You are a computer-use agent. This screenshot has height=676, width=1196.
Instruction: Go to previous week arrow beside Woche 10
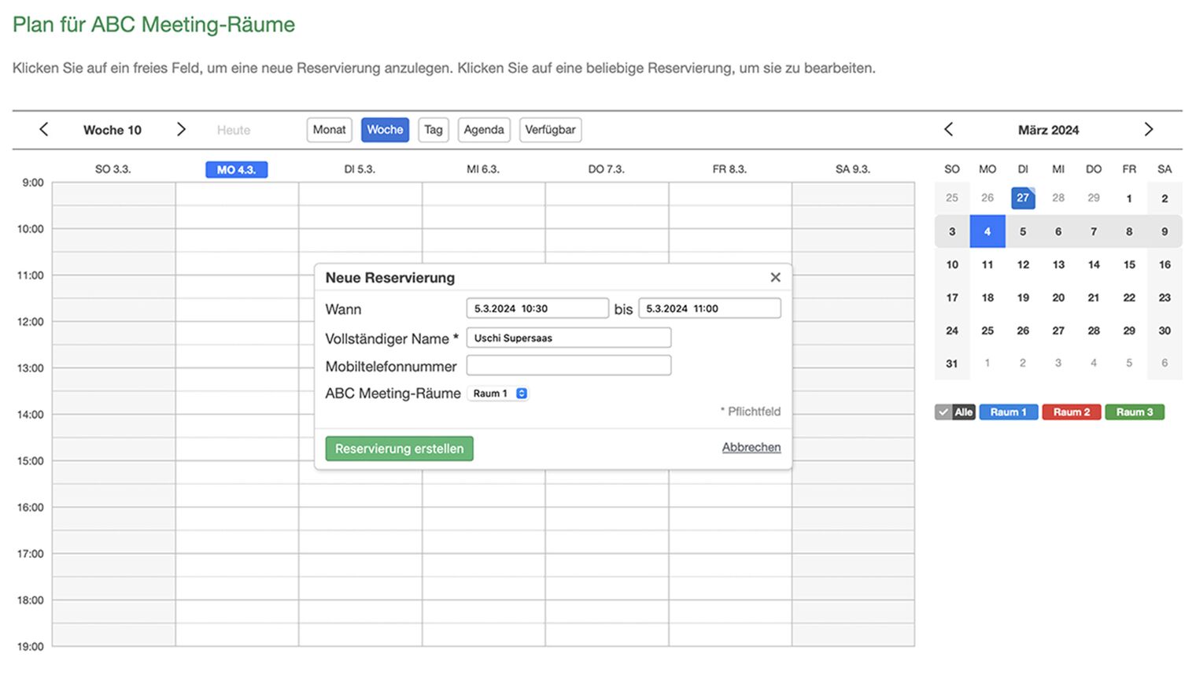point(44,129)
